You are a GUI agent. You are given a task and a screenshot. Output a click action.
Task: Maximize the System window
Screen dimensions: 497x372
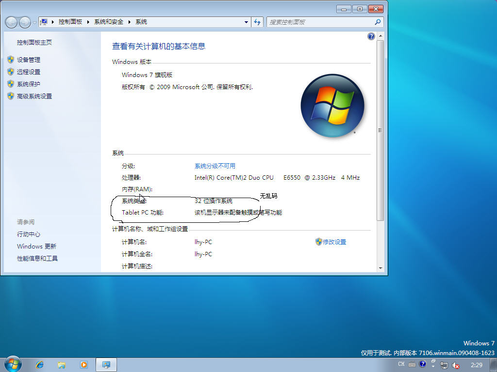click(x=360, y=9)
